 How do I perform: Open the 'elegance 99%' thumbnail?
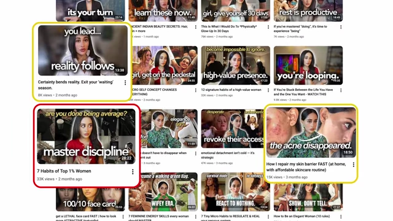pos(169,128)
